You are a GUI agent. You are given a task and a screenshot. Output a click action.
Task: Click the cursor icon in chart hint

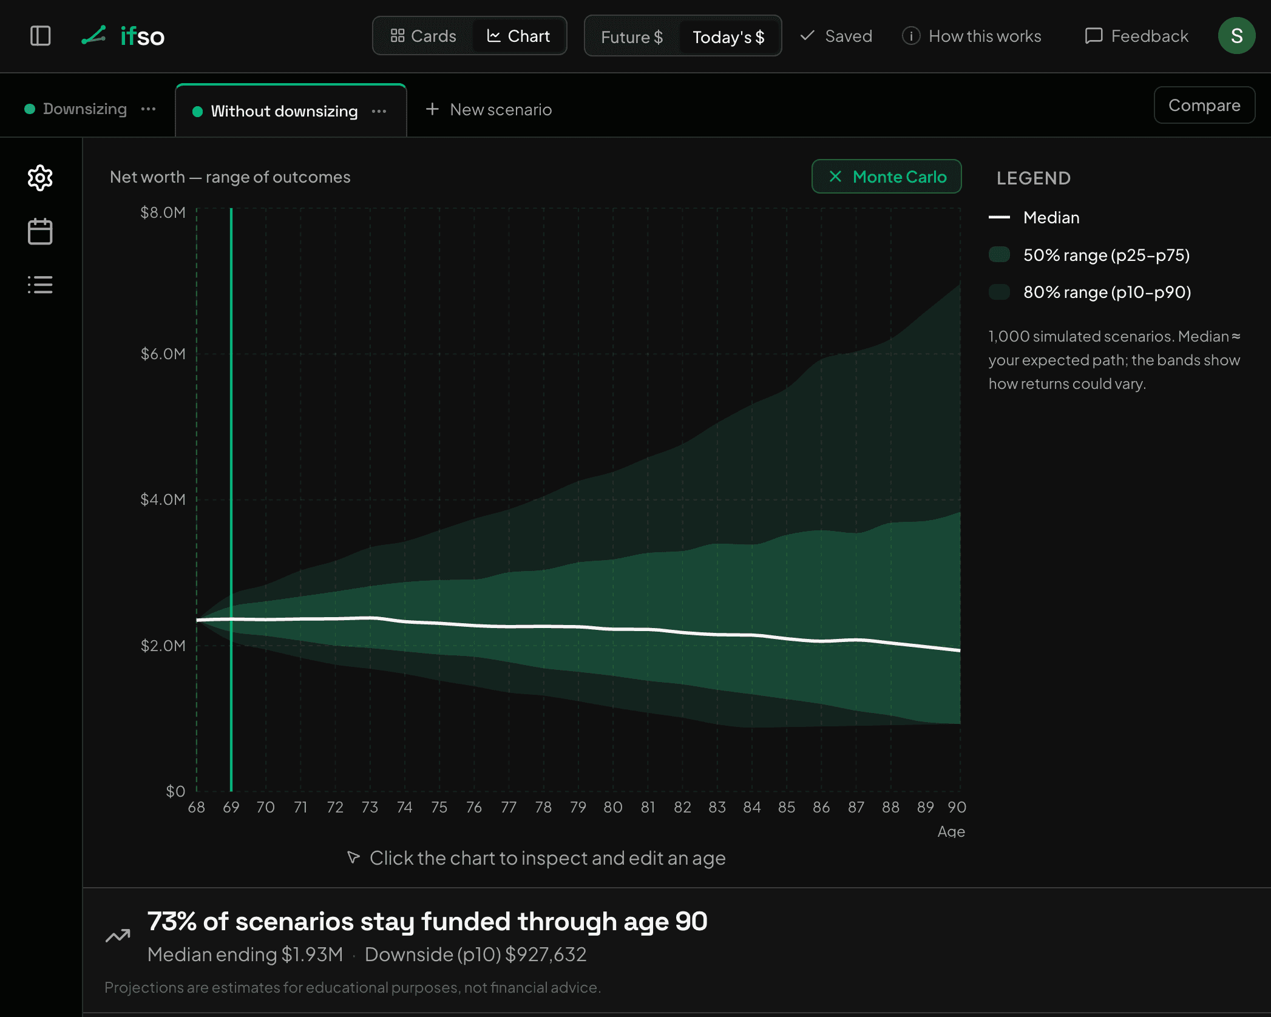click(x=353, y=857)
